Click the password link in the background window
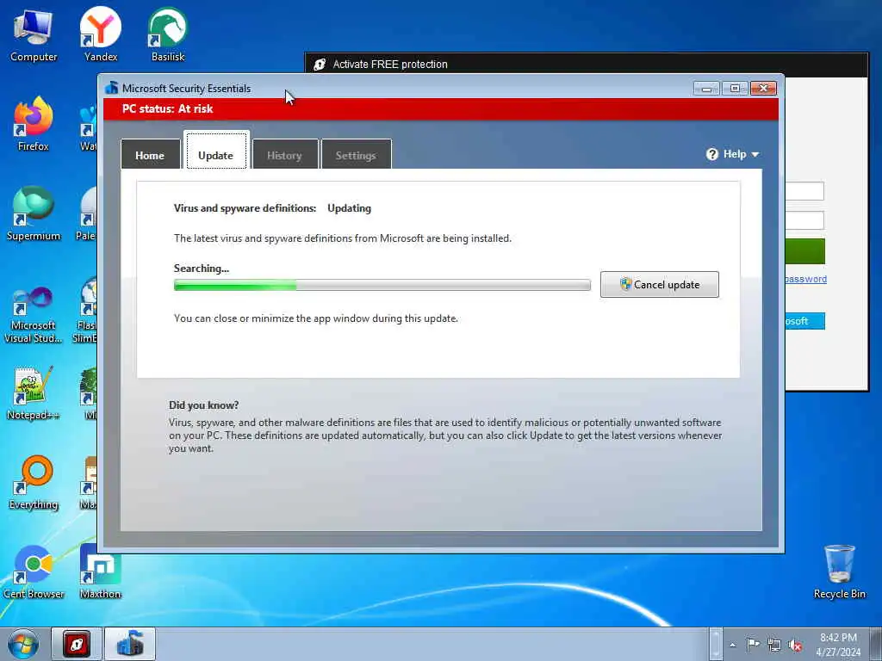This screenshot has height=661, width=882. pos(806,279)
